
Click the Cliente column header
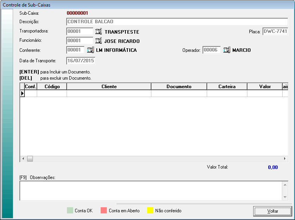(109, 87)
